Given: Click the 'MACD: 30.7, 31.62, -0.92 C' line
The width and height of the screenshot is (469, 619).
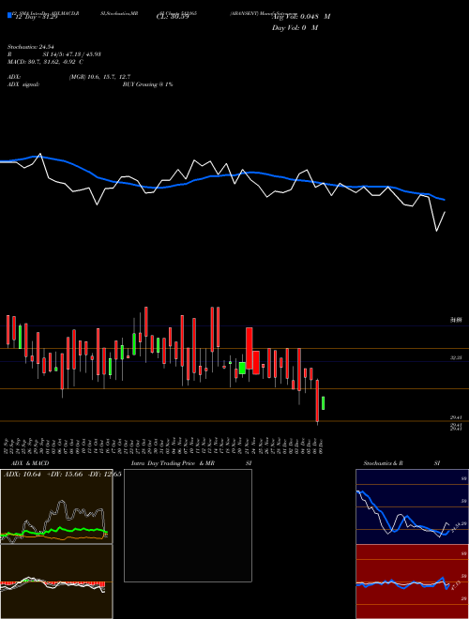Looking at the screenshot, I should pyautogui.click(x=45, y=62).
